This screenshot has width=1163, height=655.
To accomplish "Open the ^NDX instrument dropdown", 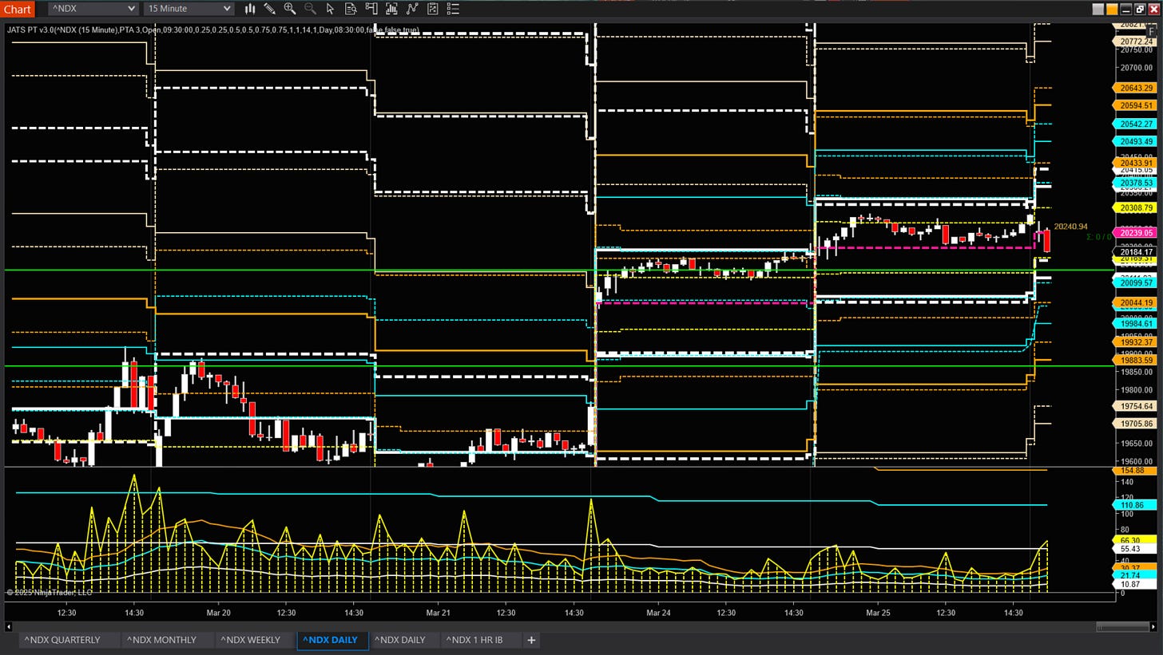I will click(x=93, y=9).
